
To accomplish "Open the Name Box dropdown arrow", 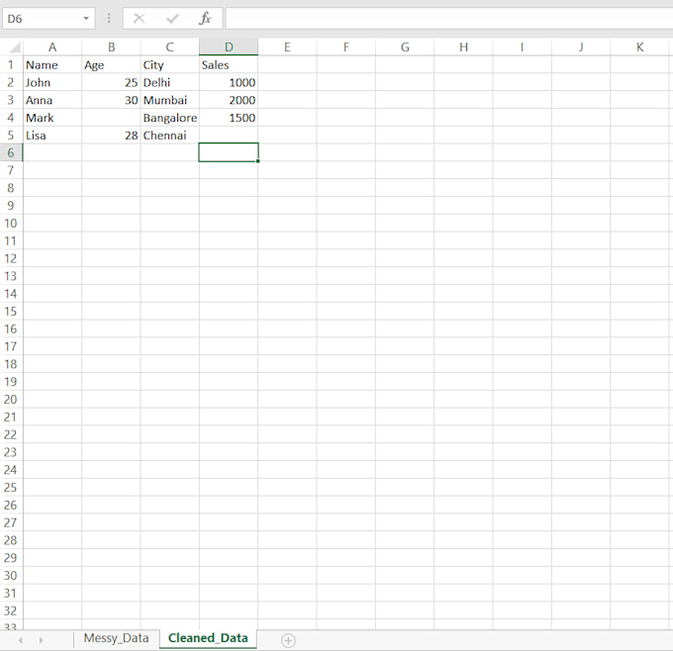I will (86, 19).
